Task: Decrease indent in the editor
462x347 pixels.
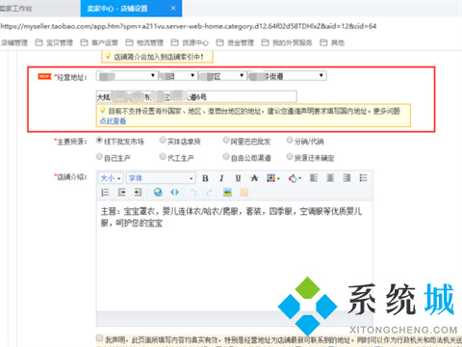Action: click(121, 193)
